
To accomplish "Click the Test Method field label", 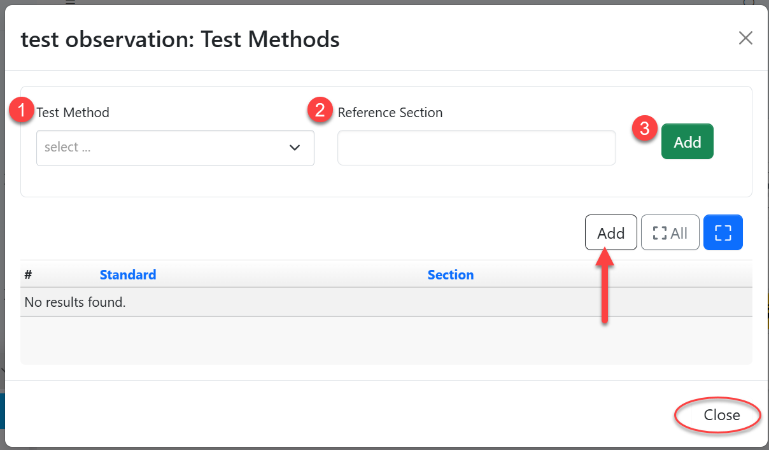I will tap(73, 113).
